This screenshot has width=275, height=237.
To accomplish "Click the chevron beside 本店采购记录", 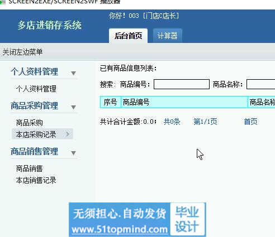I will click(x=68, y=134).
